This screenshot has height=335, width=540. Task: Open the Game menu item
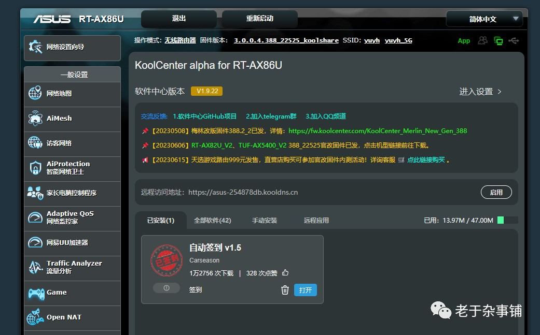[x=72, y=293]
